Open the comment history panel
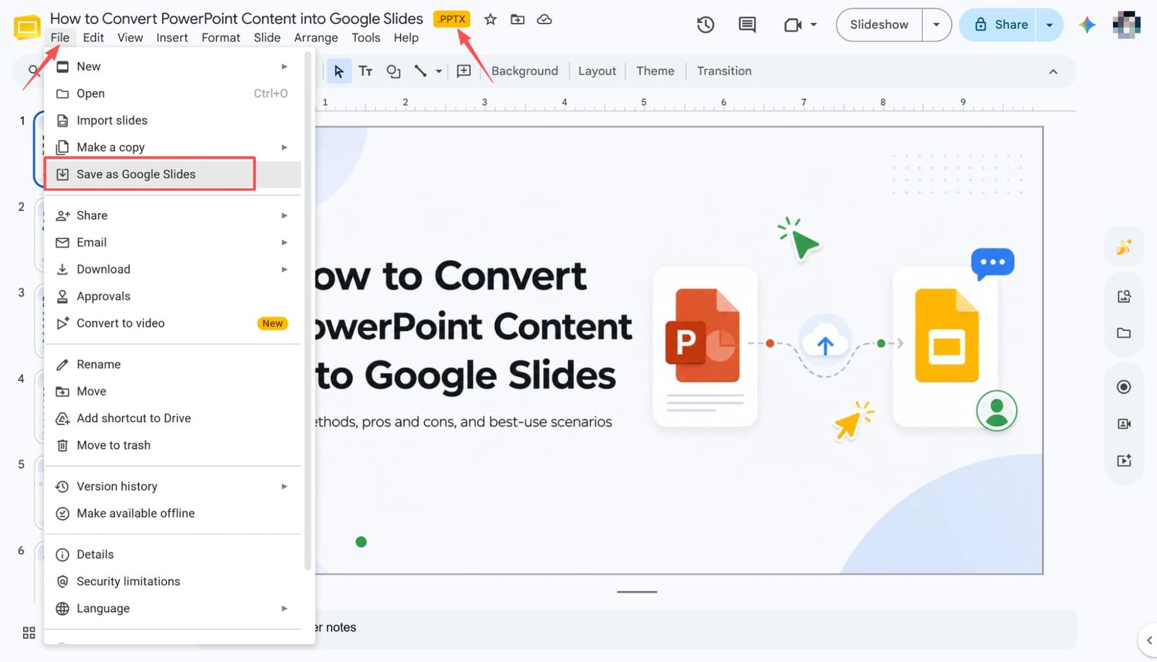 747,25
